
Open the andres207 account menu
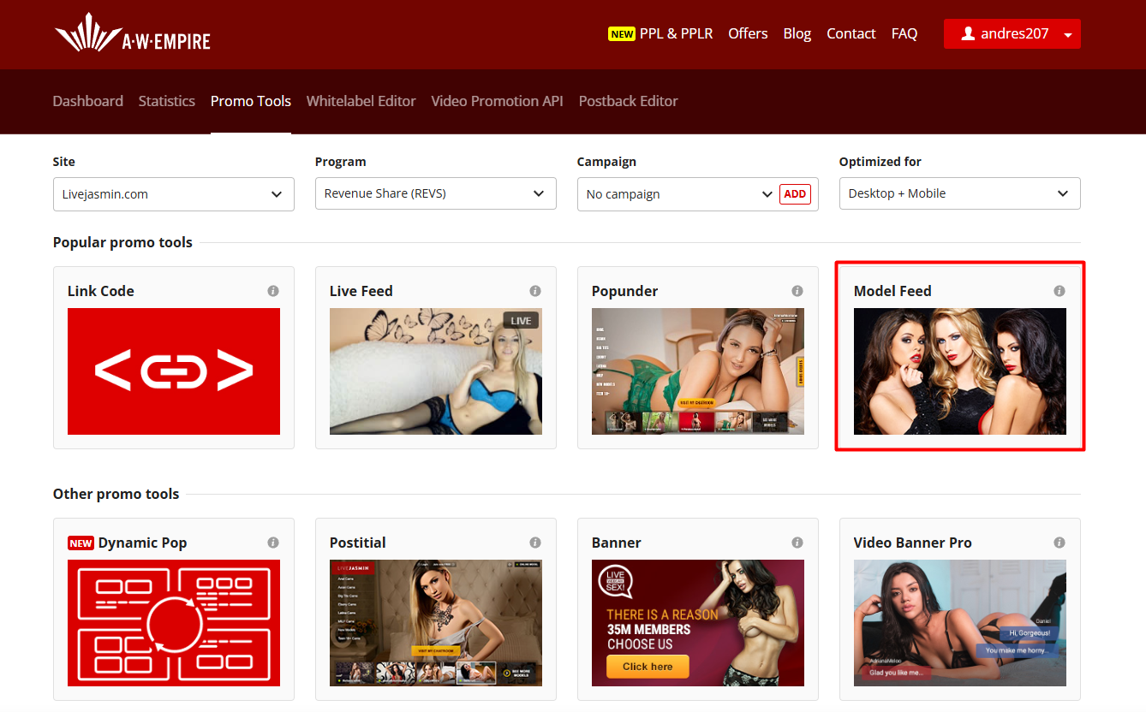(x=1012, y=34)
